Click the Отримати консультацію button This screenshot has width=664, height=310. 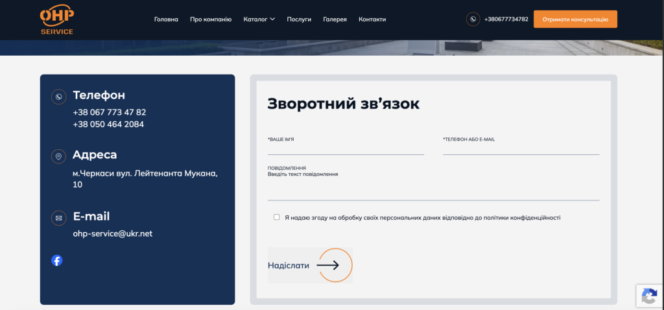(575, 19)
